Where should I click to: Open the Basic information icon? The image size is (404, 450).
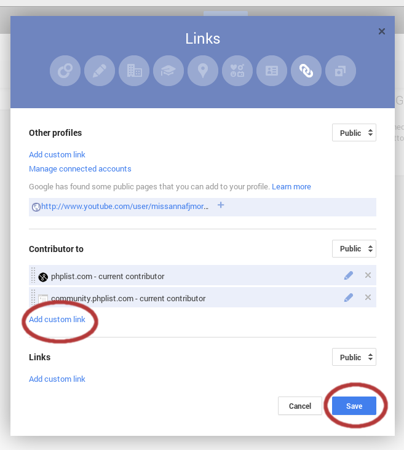point(237,71)
